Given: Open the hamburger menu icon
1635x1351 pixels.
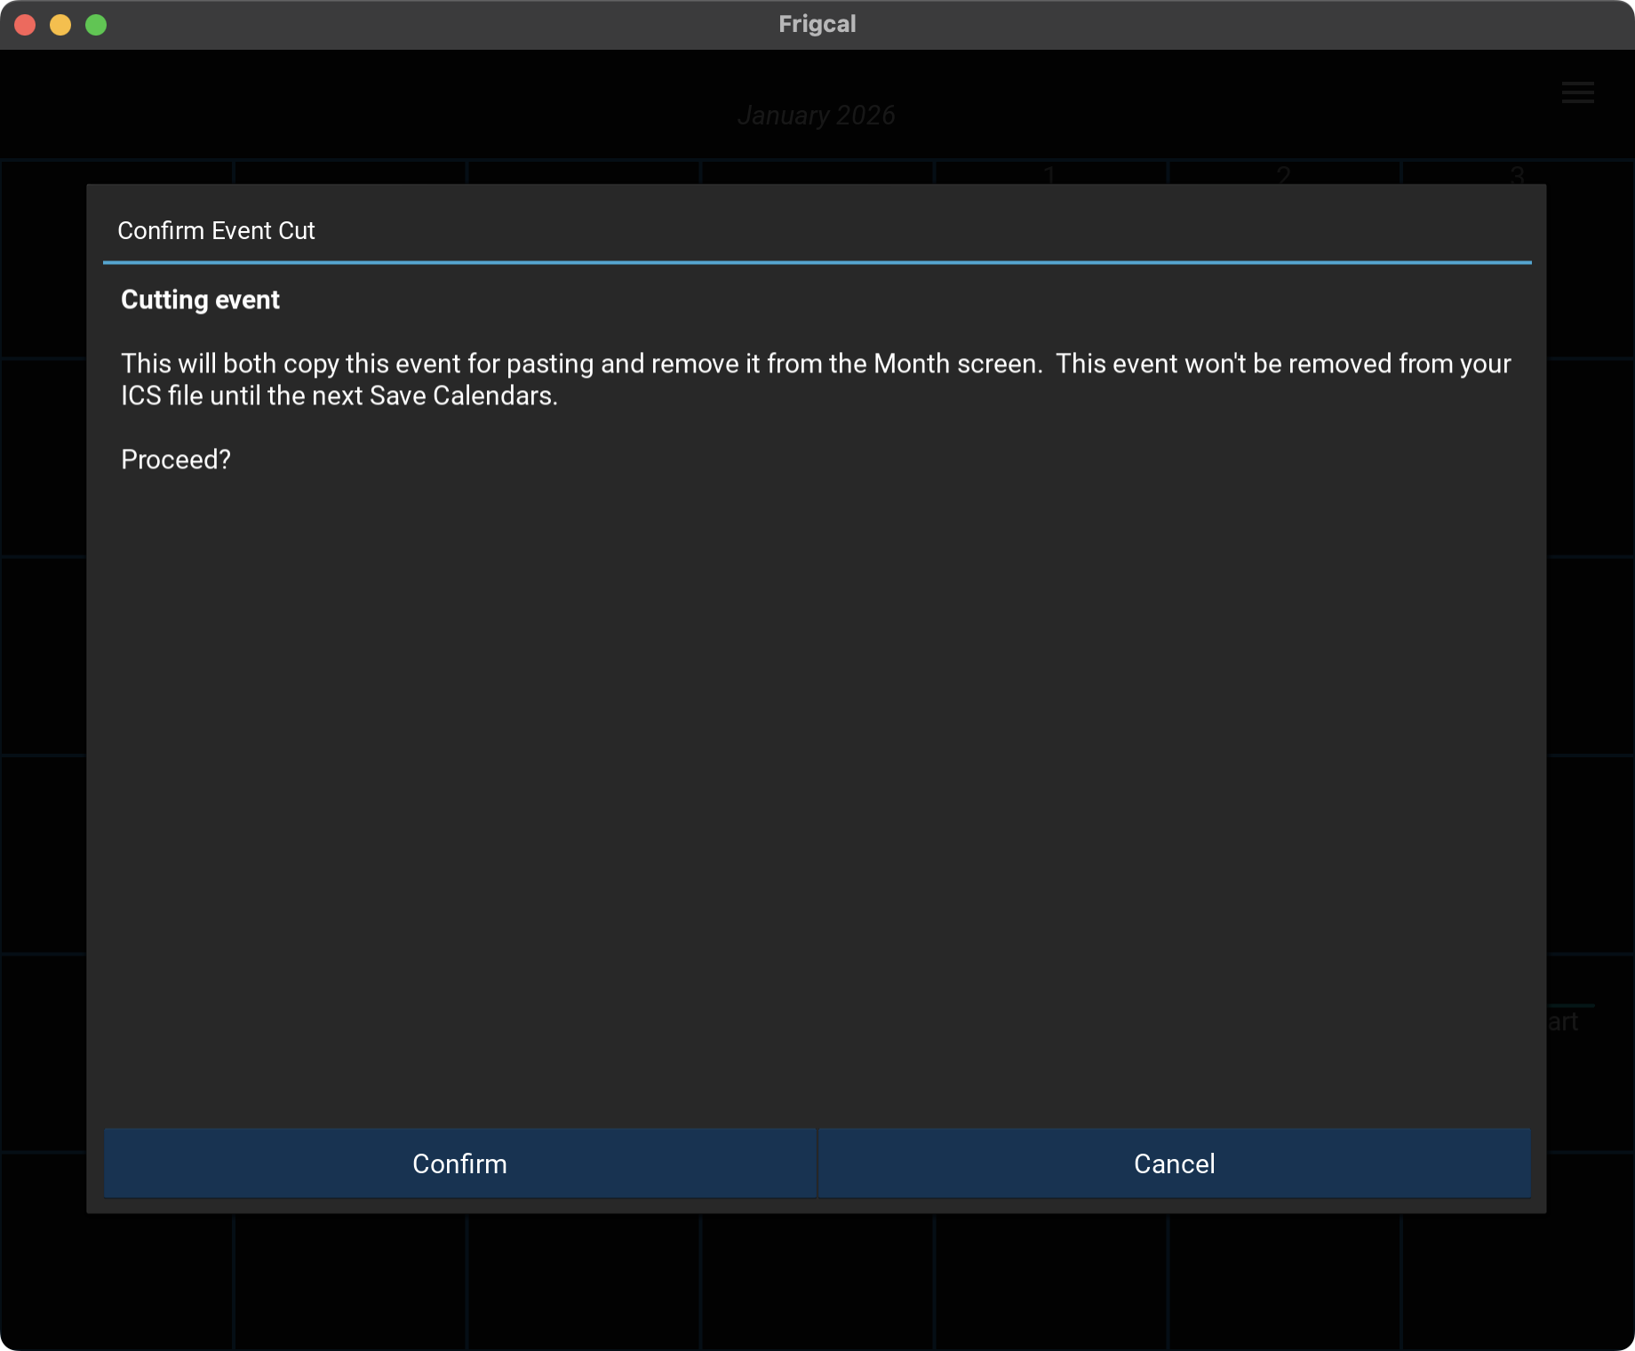Looking at the screenshot, I should pos(1577,93).
